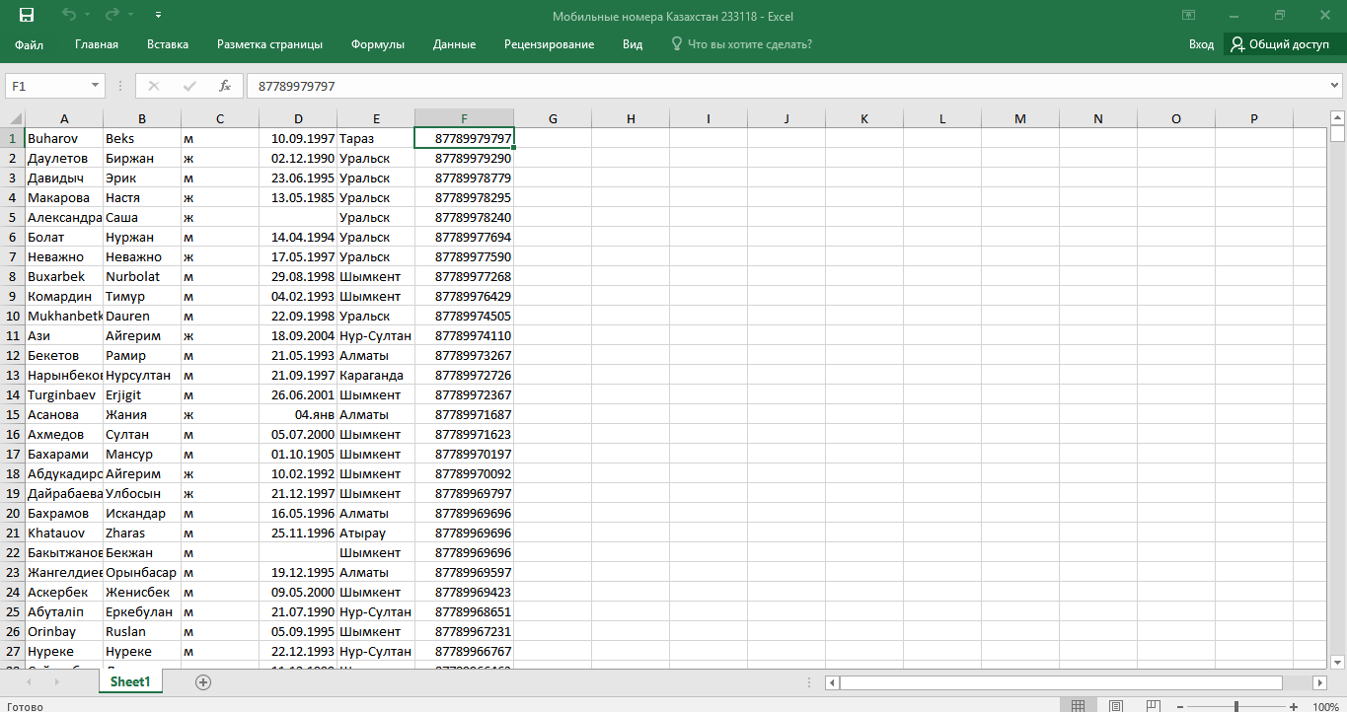
Task: Open ribbon display options icon
Action: pyautogui.click(x=1189, y=16)
